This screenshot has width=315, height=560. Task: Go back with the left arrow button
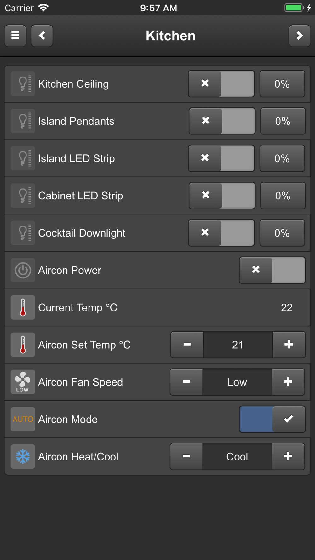(x=42, y=36)
